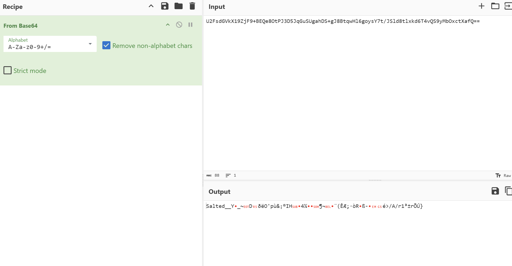
Task: Add a new input tab
Action: coord(481,6)
